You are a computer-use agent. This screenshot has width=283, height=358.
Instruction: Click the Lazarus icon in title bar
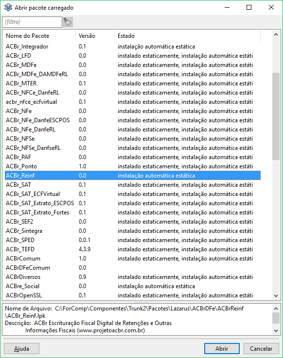click(x=8, y=8)
